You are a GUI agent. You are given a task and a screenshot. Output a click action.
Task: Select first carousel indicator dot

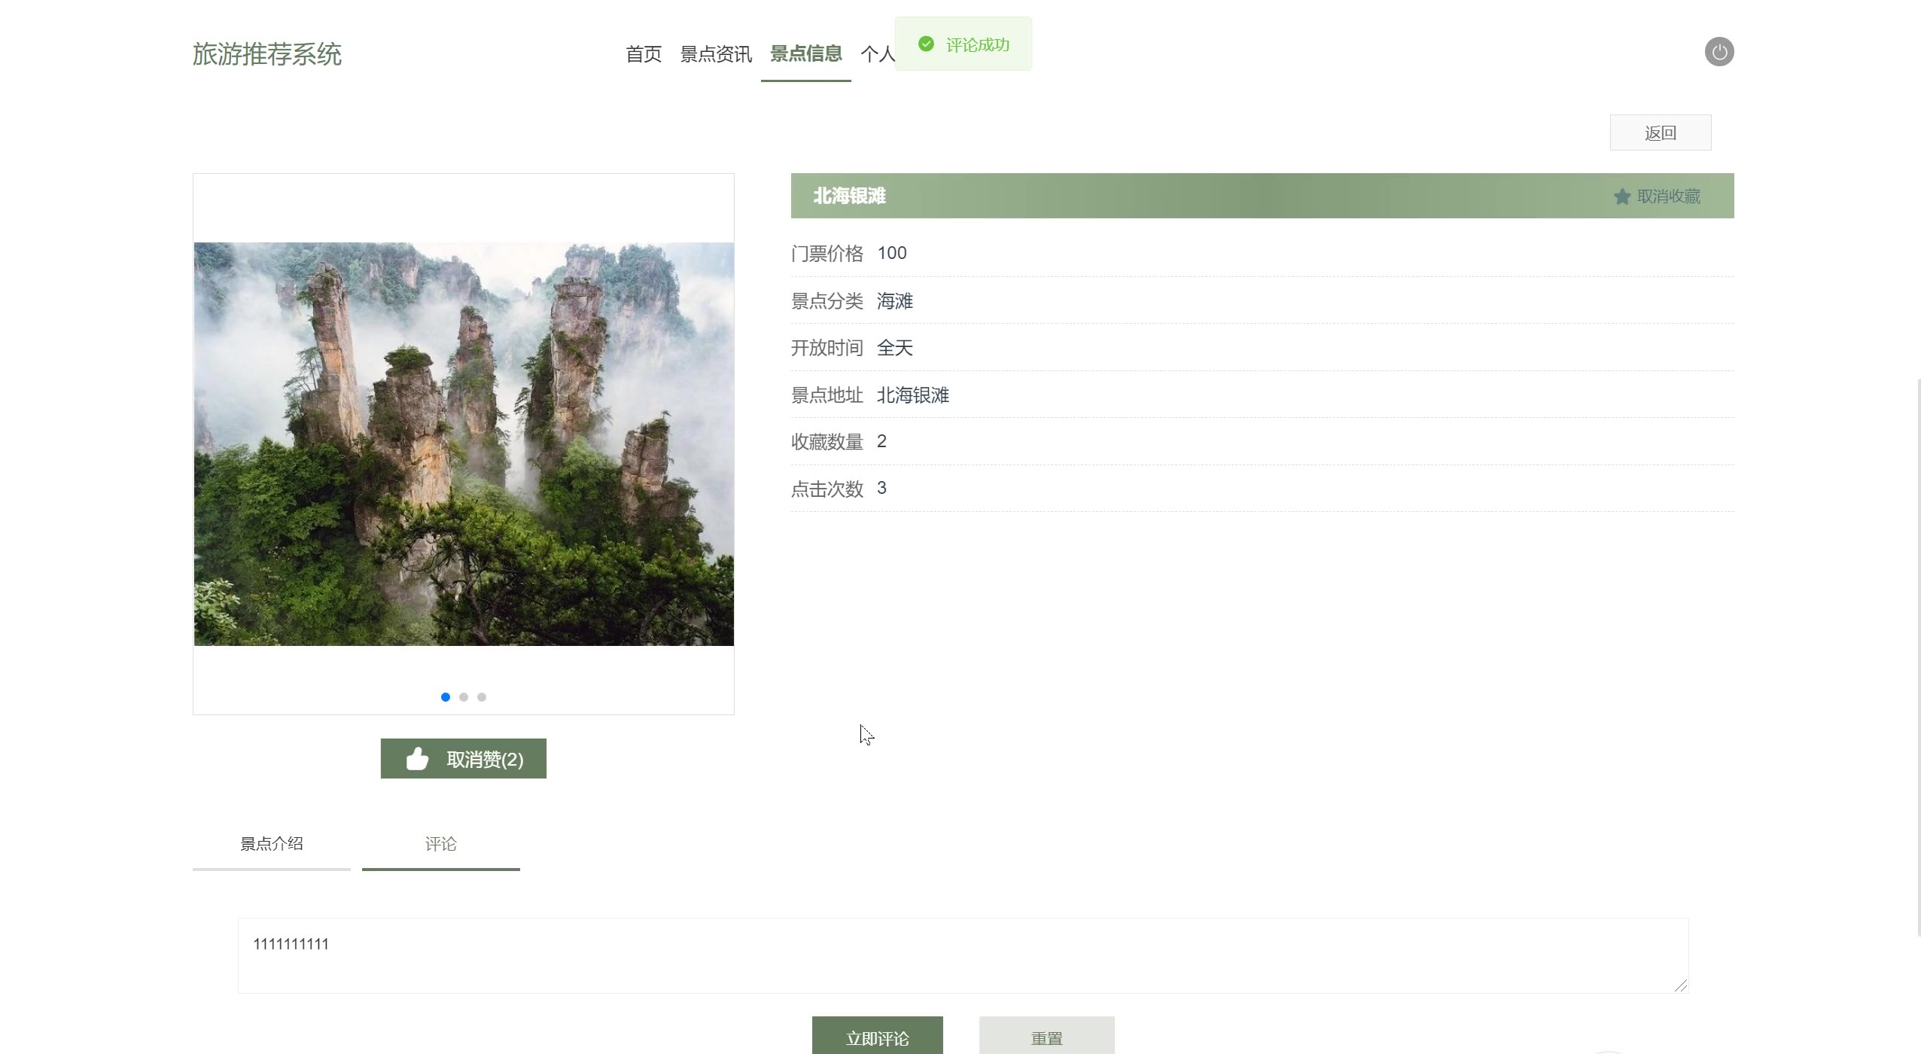(446, 697)
